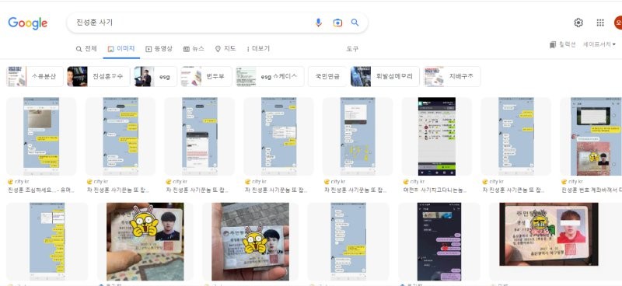Viewport: 622px width, 286px height.
Task: Open thumbnail above '진성훈 번호 계좌바꿔서' caption
Action: pyautogui.click(x=591, y=137)
